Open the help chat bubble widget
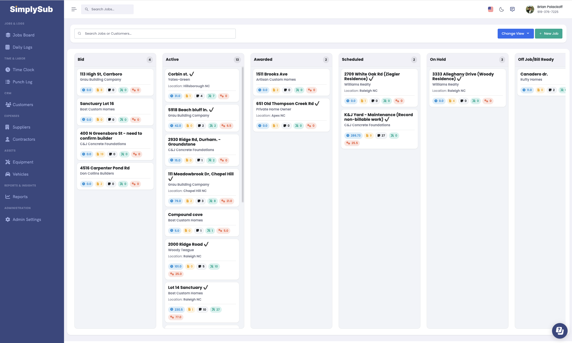This screenshot has width=572, height=343. [559, 330]
